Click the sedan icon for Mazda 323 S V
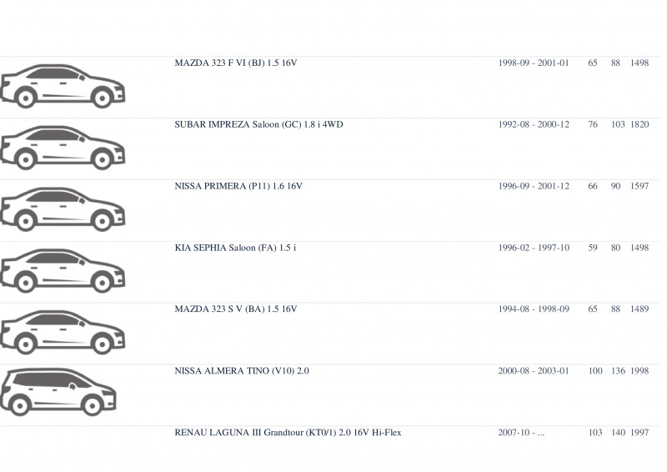Viewport: 667px width, 472px height. coord(63,333)
